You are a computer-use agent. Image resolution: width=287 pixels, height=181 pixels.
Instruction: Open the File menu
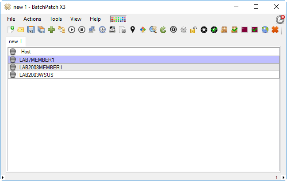pyautogui.click(x=11, y=19)
